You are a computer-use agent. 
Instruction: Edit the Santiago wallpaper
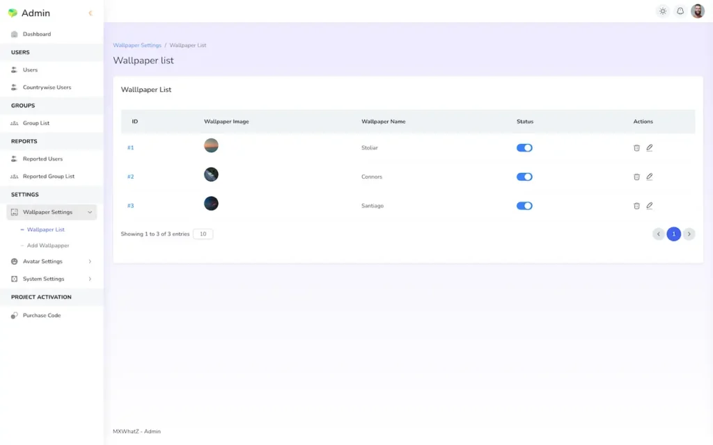coord(650,206)
